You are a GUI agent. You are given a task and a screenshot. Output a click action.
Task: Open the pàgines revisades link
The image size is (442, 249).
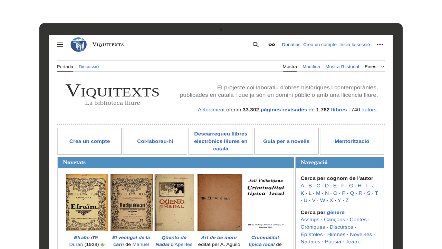pos(284,110)
